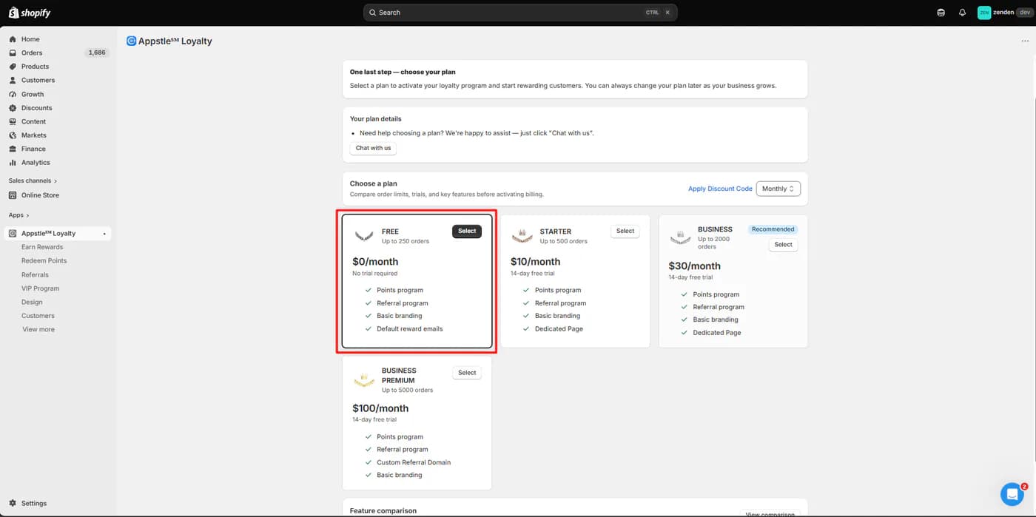
Task: Expand the Sales channels section
Action: coord(33,180)
